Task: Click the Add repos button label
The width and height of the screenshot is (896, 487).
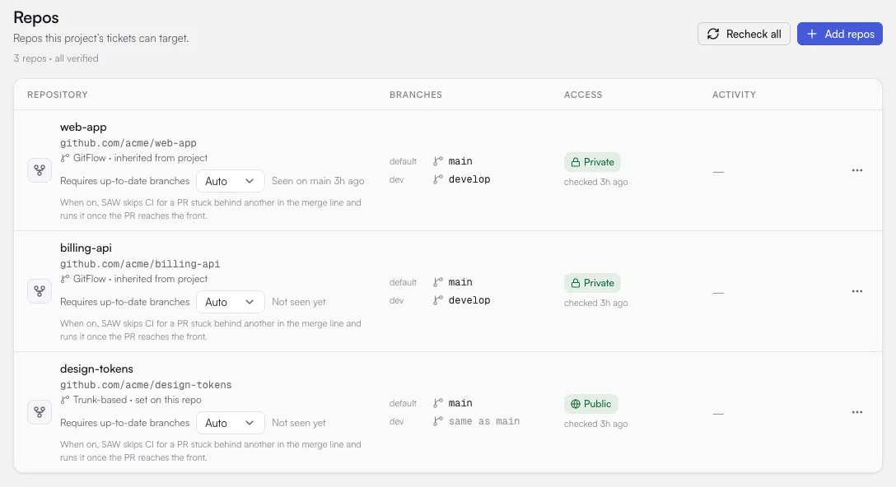Action: [x=849, y=35]
